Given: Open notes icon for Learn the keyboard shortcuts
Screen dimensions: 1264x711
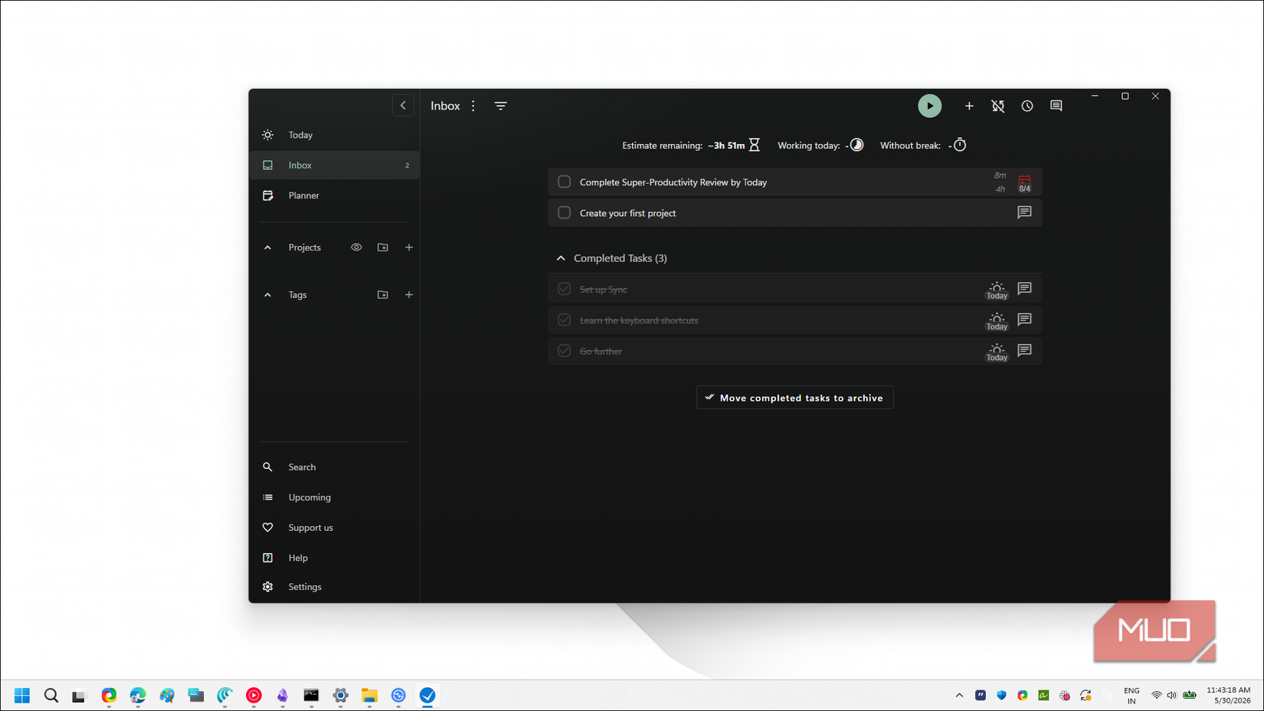Looking at the screenshot, I should (1024, 319).
